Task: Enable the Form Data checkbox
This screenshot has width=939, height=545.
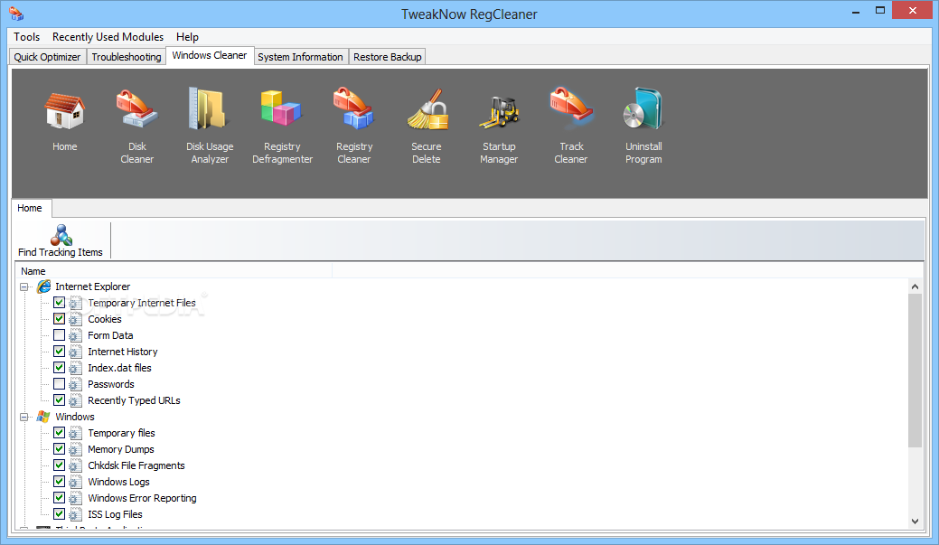Action: [x=60, y=334]
